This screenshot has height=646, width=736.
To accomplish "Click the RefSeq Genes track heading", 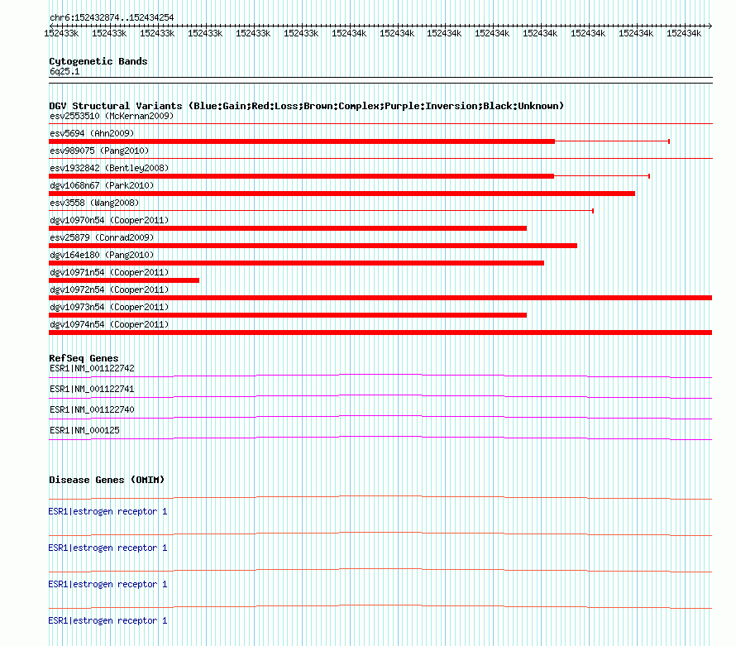I will [x=84, y=358].
